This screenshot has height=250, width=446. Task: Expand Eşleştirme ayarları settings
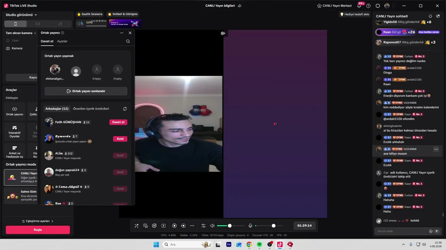(38, 221)
